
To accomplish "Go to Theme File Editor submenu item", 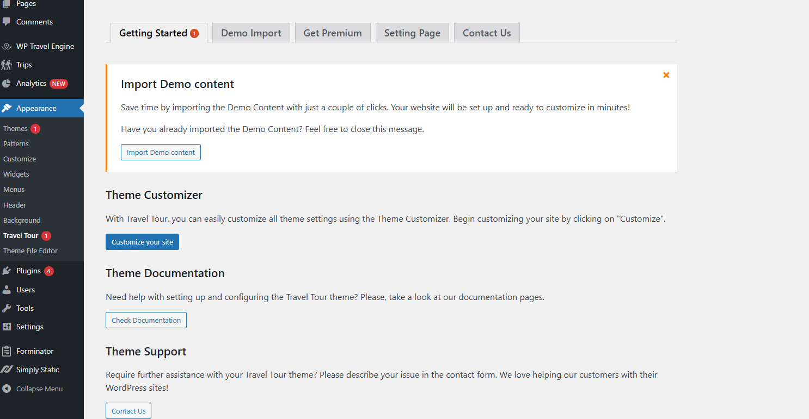I will click(30, 251).
